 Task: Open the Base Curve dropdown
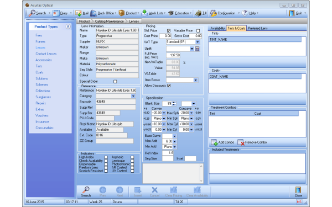click(x=174, y=136)
